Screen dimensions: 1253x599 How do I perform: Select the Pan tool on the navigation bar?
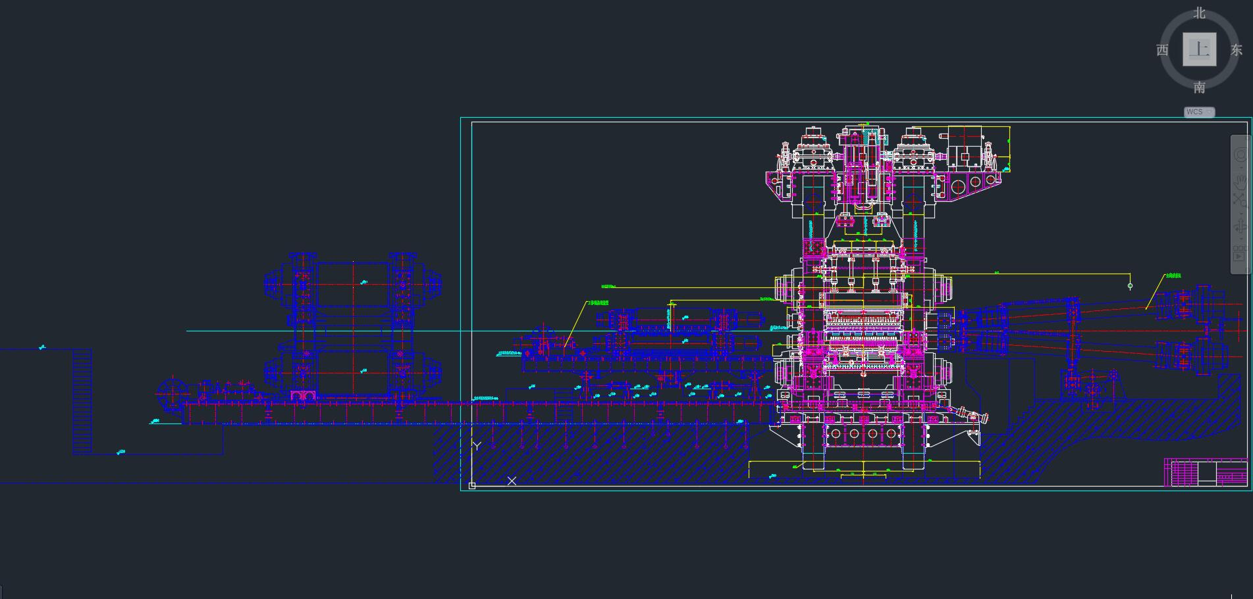click(1239, 181)
